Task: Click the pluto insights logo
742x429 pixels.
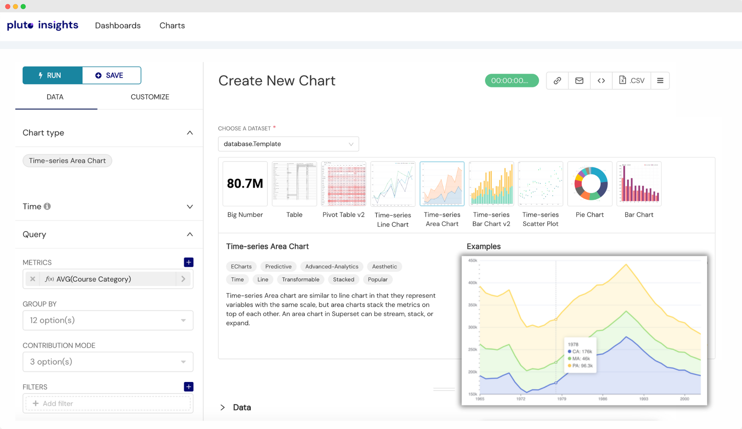Action: point(43,25)
